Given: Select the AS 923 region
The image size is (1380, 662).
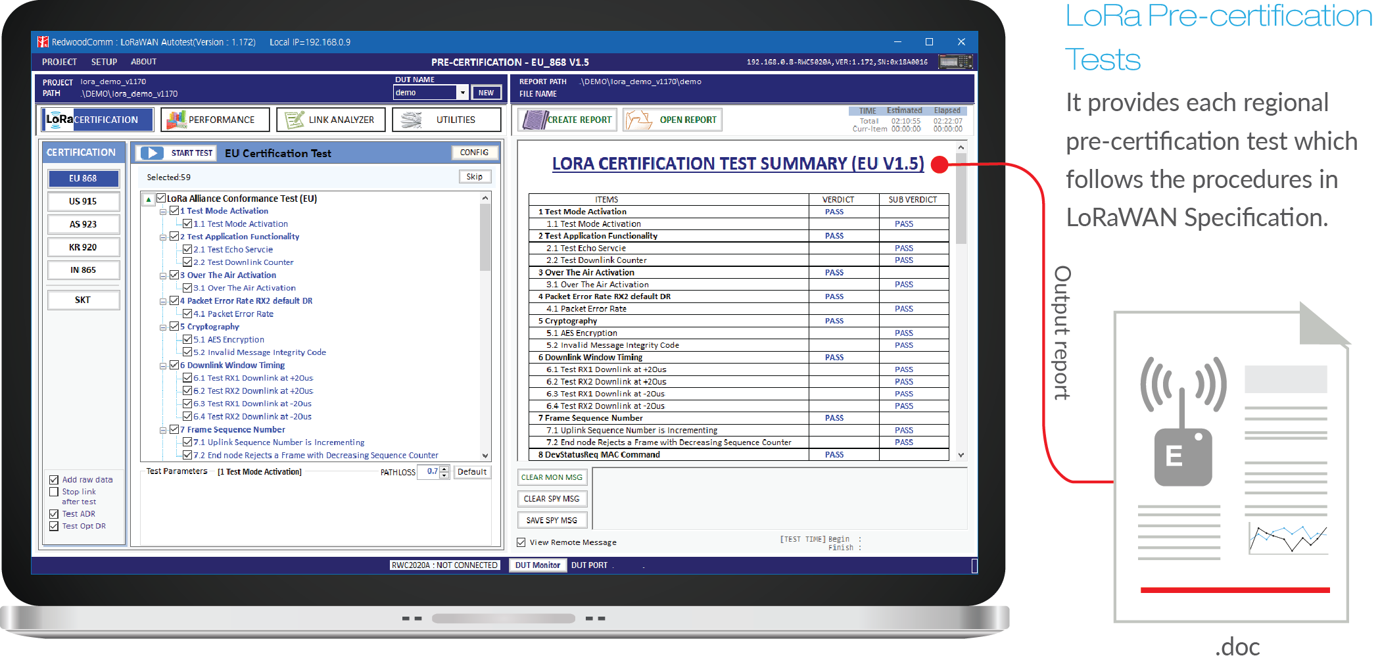Looking at the screenshot, I should tap(83, 224).
